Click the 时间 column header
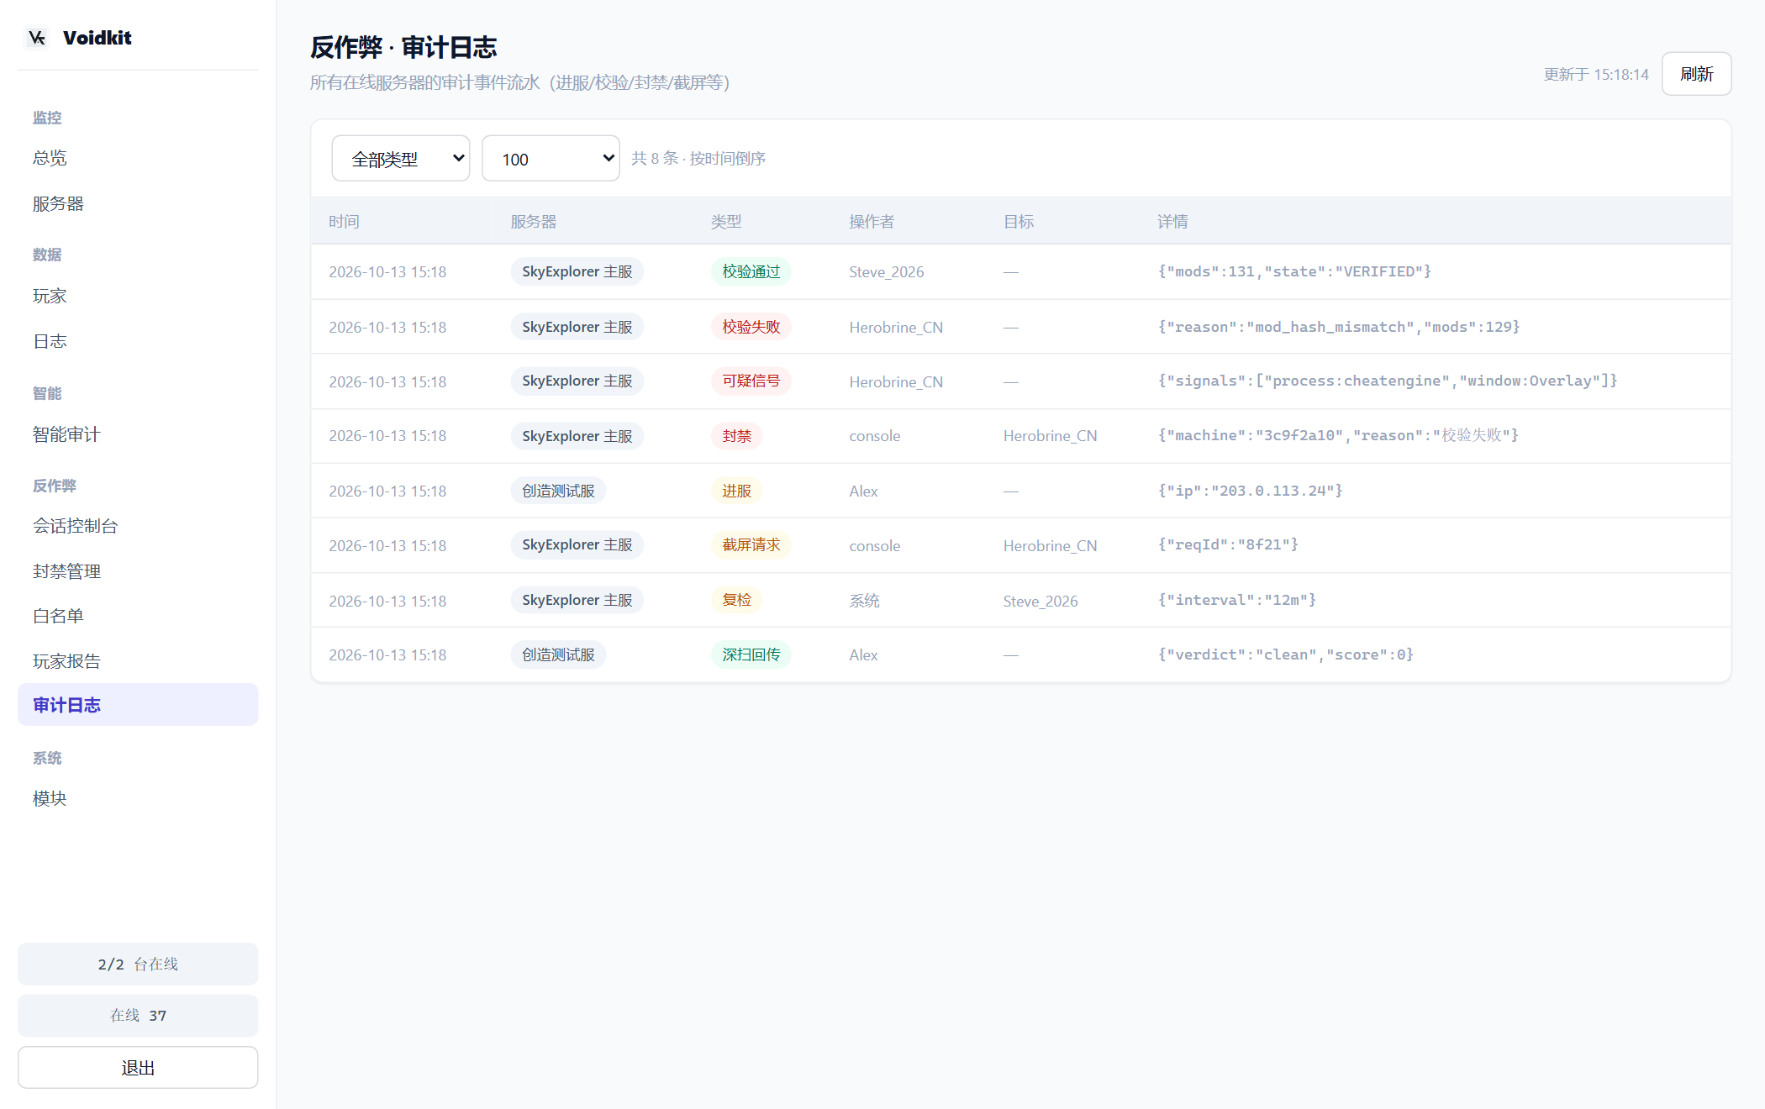This screenshot has height=1109, width=1765. click(x=344, y=221)
